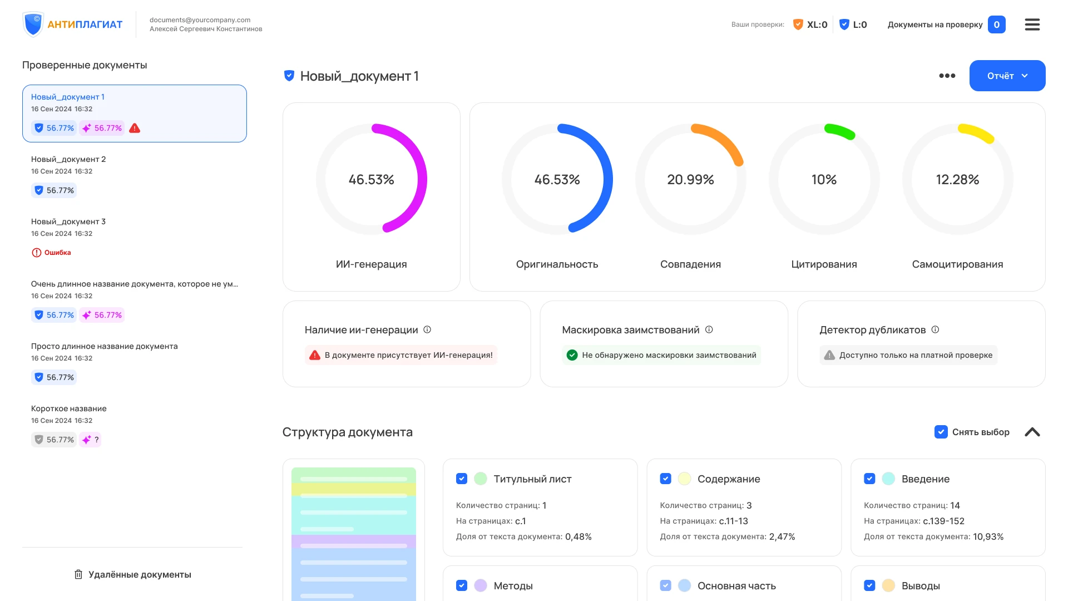
Task: Click the pink AI sparkle badge on Новый_документ 1
Action: [x=102, y=128]
